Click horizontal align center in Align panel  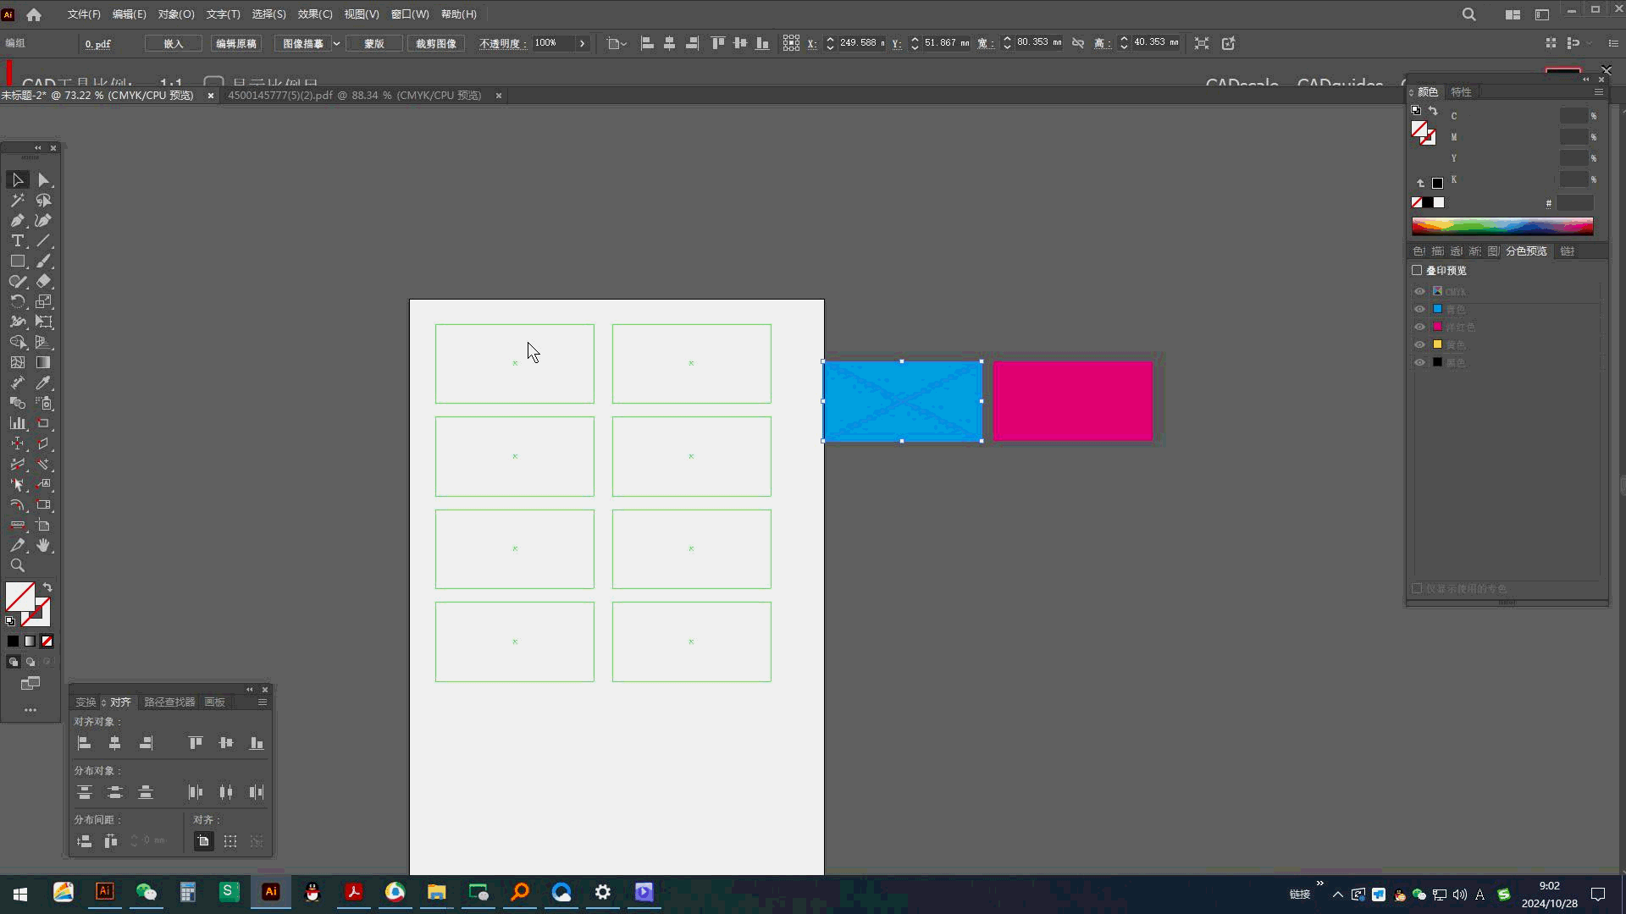tap(114, 743)
